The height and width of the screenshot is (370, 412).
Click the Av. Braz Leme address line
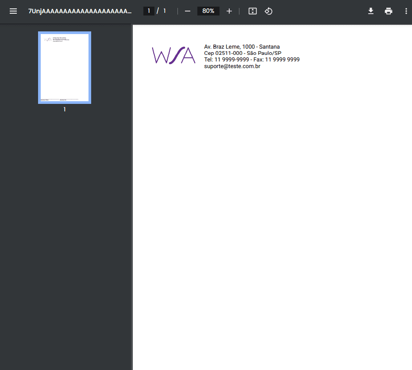pyautogui.click(x=242, y=47)
